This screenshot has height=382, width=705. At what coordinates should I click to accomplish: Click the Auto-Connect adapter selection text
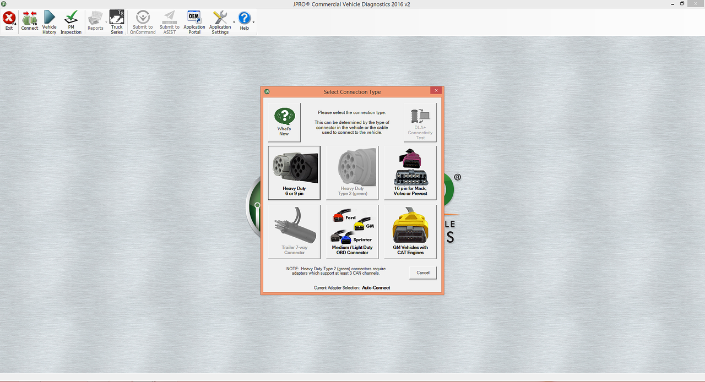[376, 288]
